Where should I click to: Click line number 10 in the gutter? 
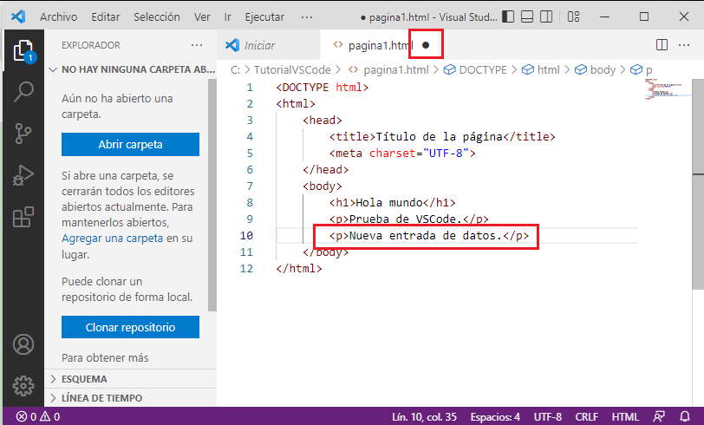(246, 235)
